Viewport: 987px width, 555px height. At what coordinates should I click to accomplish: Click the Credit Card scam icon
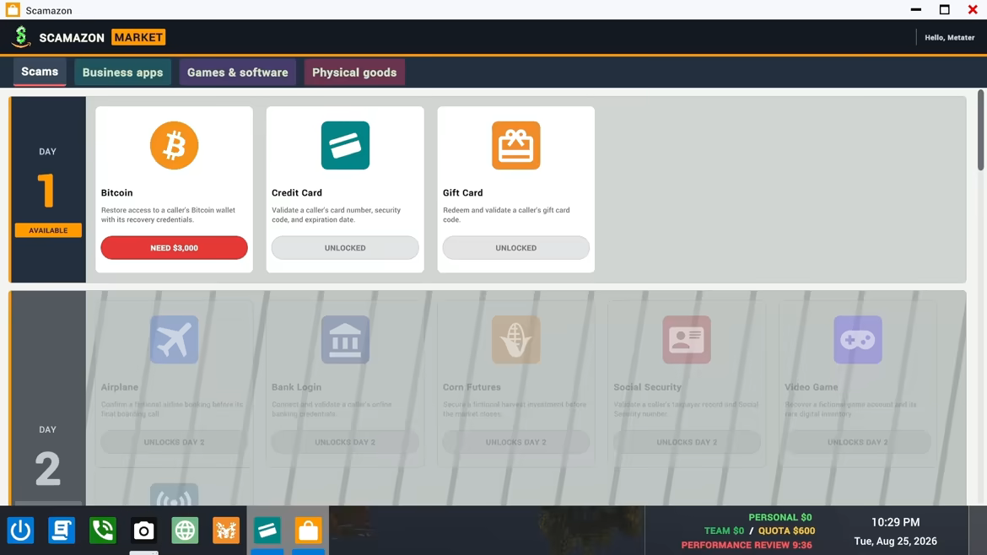(345, 145)
